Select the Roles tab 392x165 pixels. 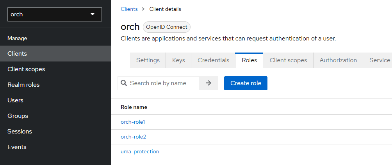point(249,60)
